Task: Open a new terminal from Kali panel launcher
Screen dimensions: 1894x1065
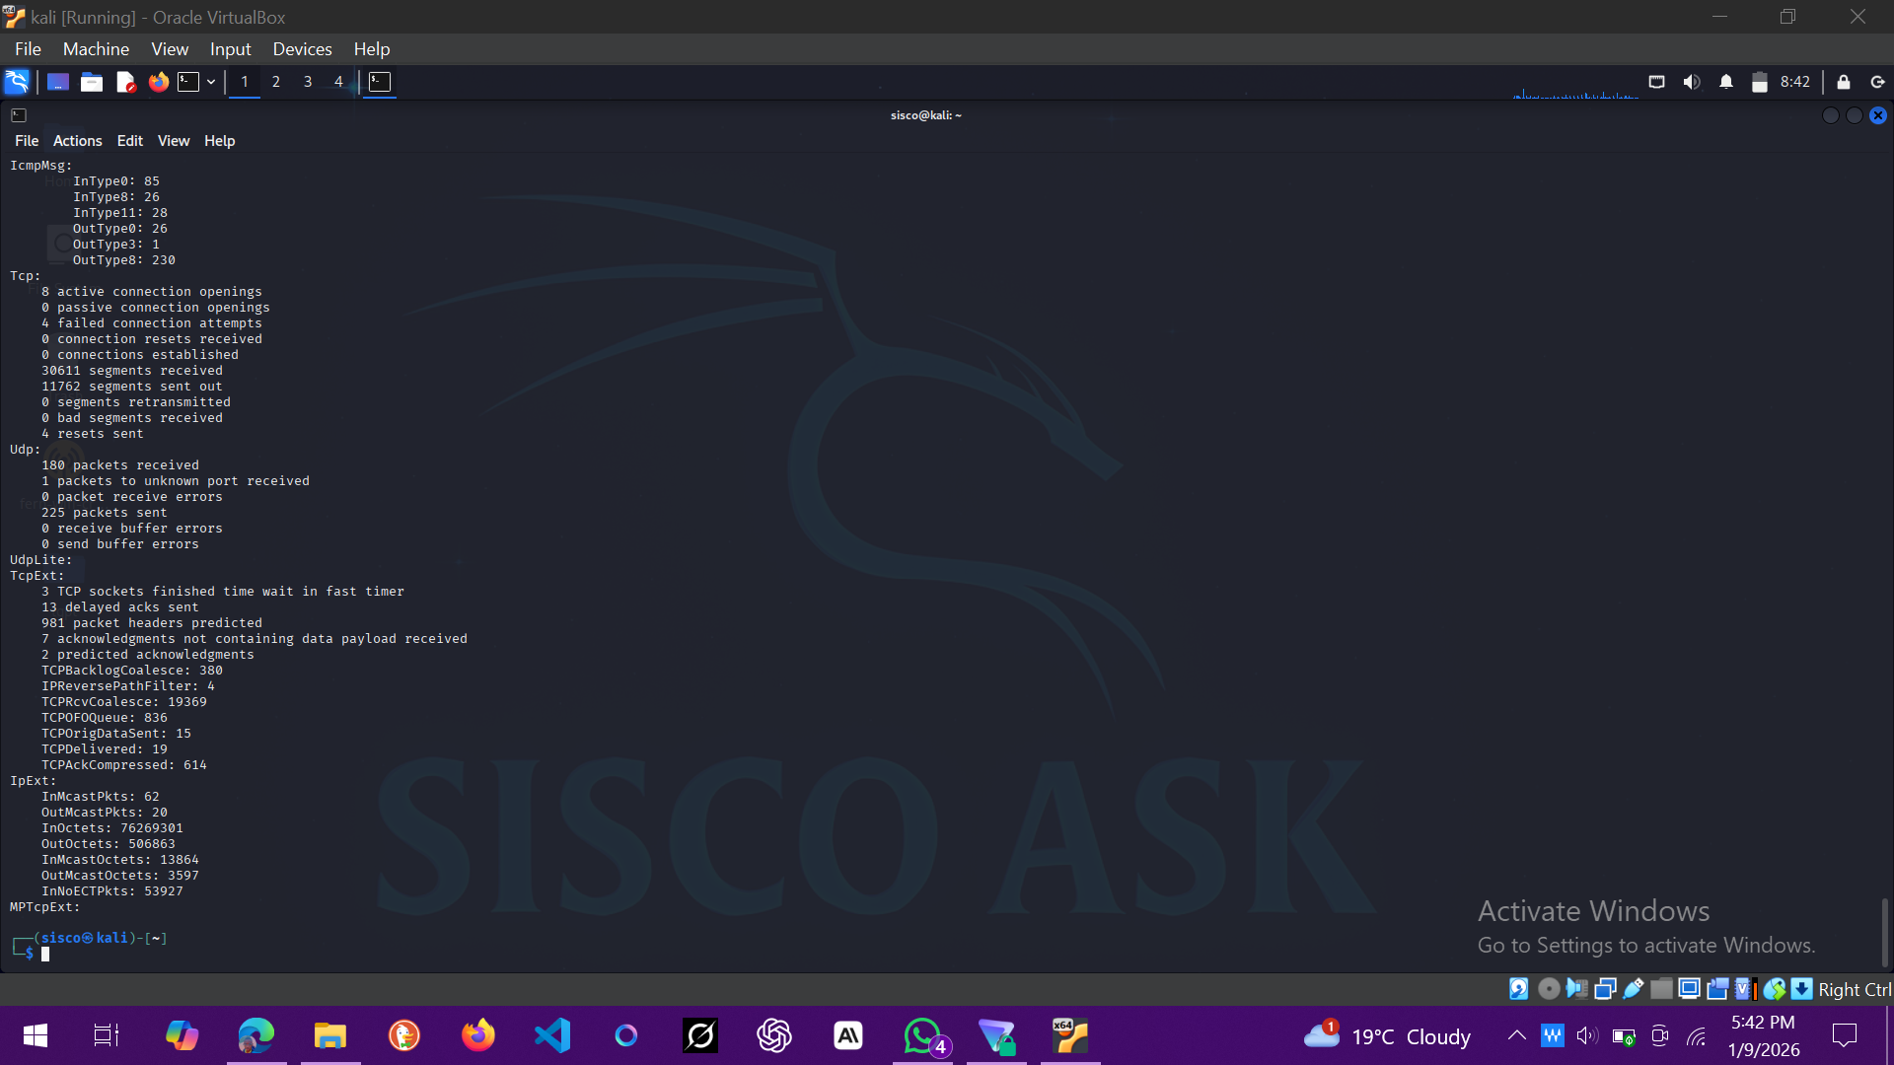Action: pyautogui.click(x=188, y=82)
